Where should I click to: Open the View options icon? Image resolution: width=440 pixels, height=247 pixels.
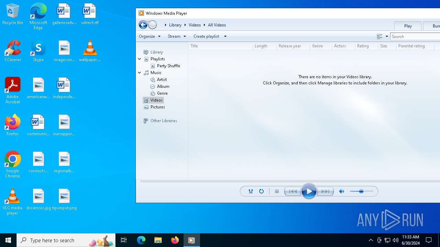click(x=379, y=36)
